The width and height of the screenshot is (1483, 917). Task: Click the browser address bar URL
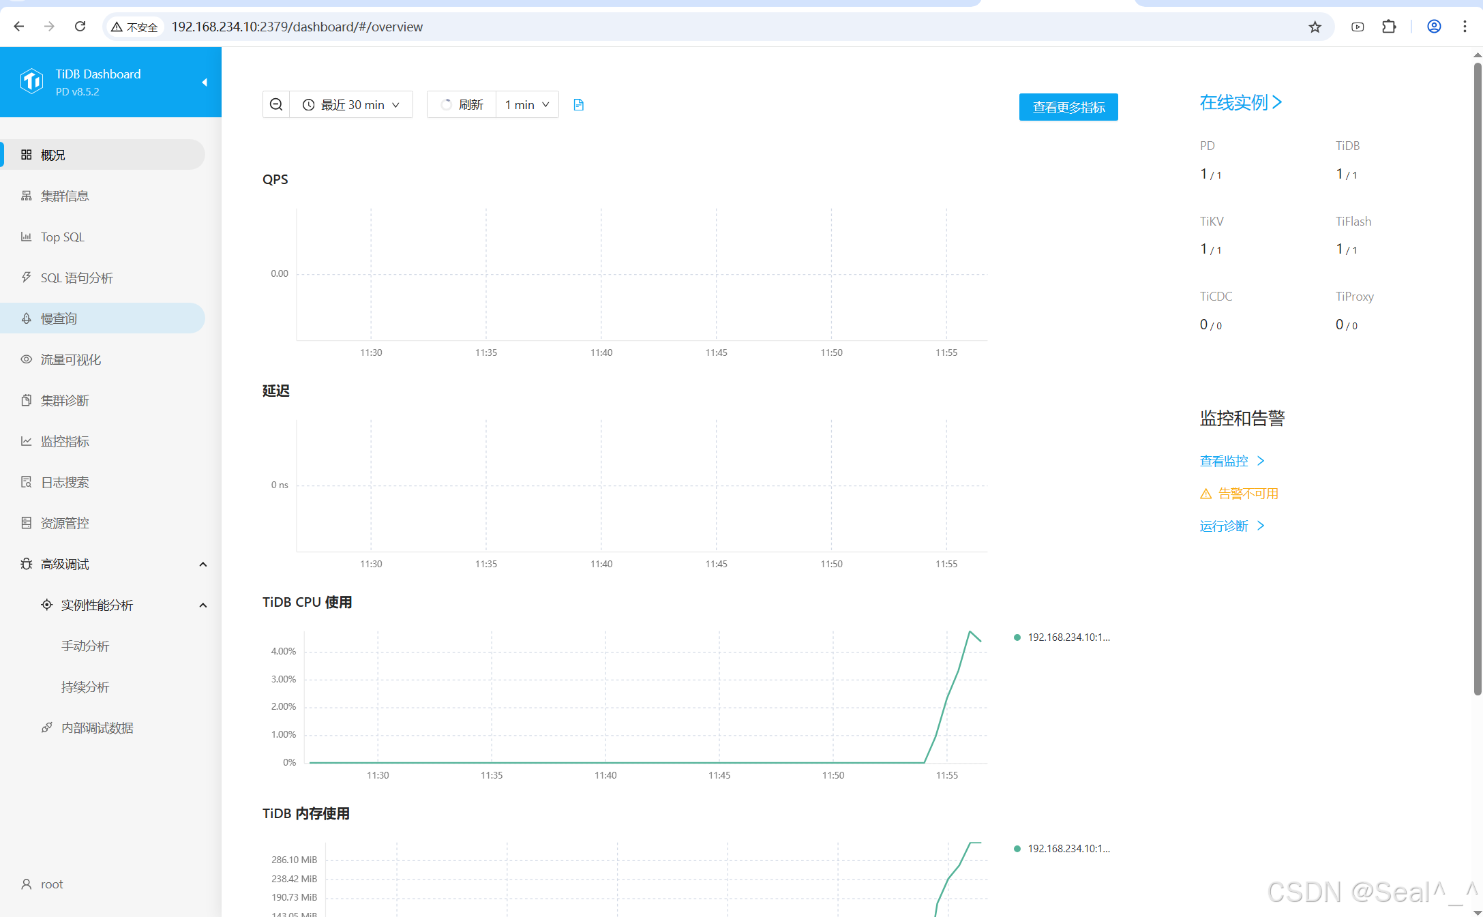(x=297, y=27)
